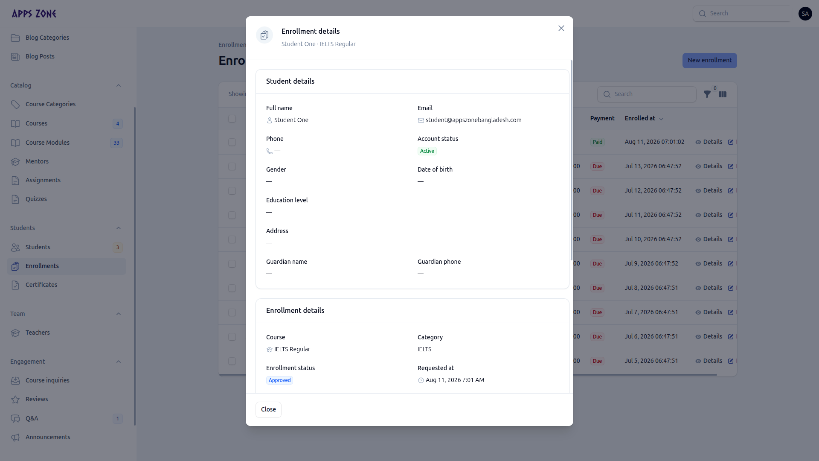Open the SA user avatar menu
This screenshot has height=461, width=819.
805,14
